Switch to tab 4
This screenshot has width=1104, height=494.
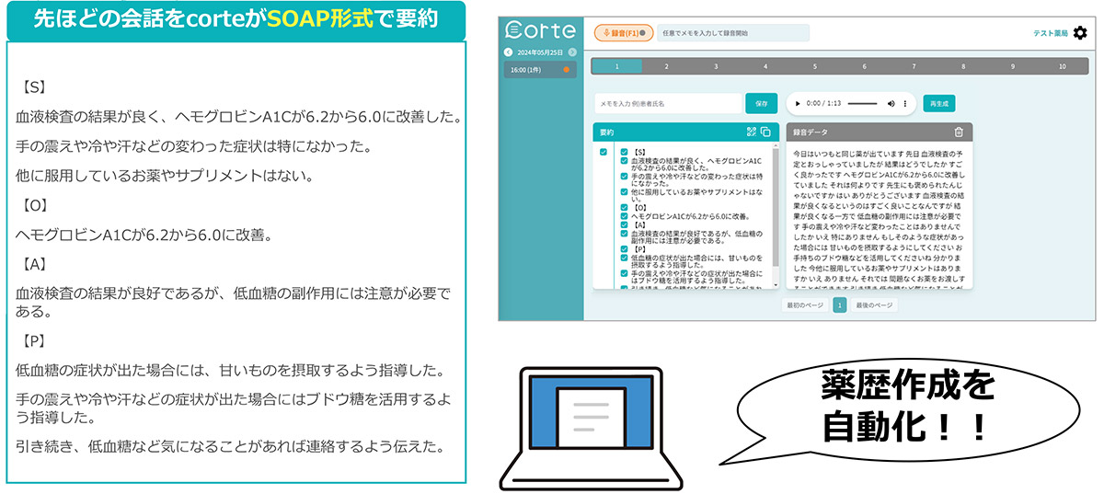[765, 66]
